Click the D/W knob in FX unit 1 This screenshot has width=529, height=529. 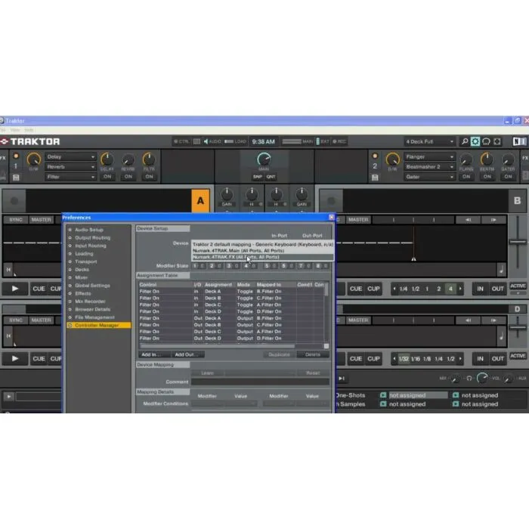pyautogui.click(x=33, y=159)
